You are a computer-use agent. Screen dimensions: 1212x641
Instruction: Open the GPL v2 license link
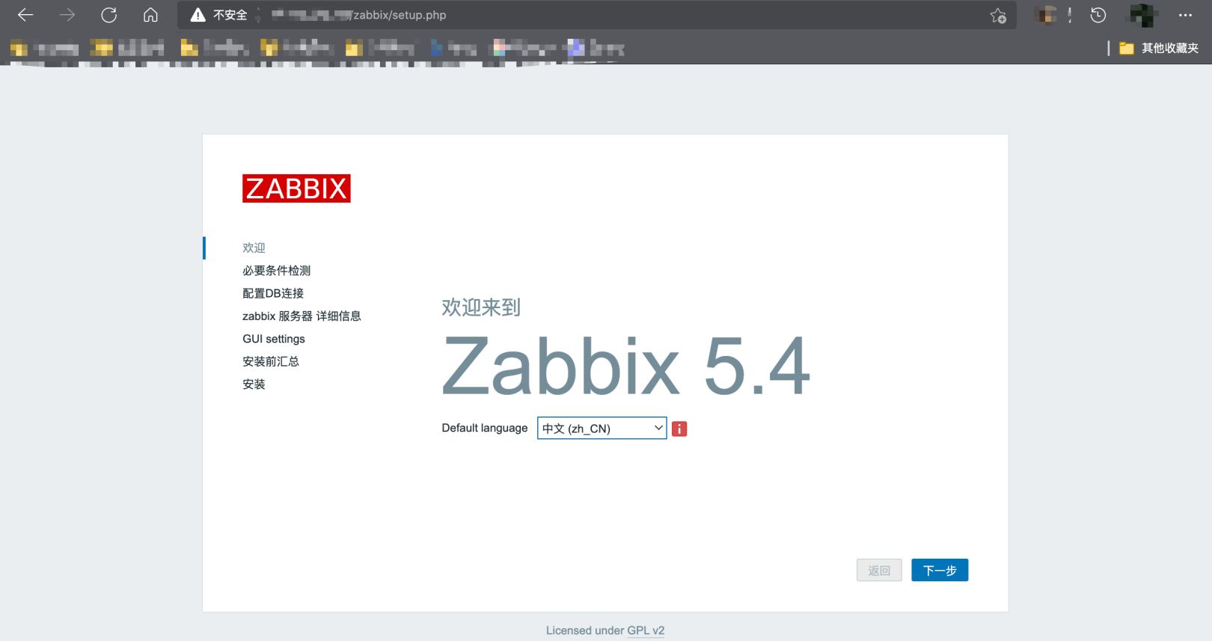[646, 631]
